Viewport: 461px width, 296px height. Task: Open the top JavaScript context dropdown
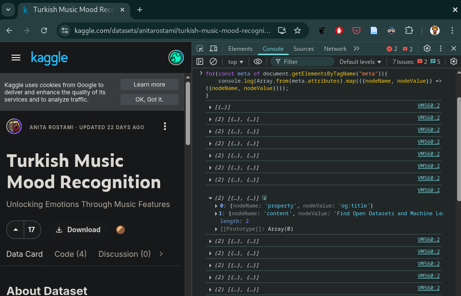point(236,62)
